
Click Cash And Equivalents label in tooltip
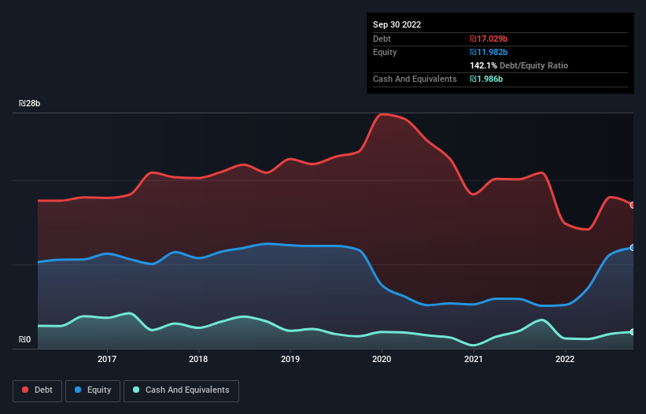[x=415, y=79]
